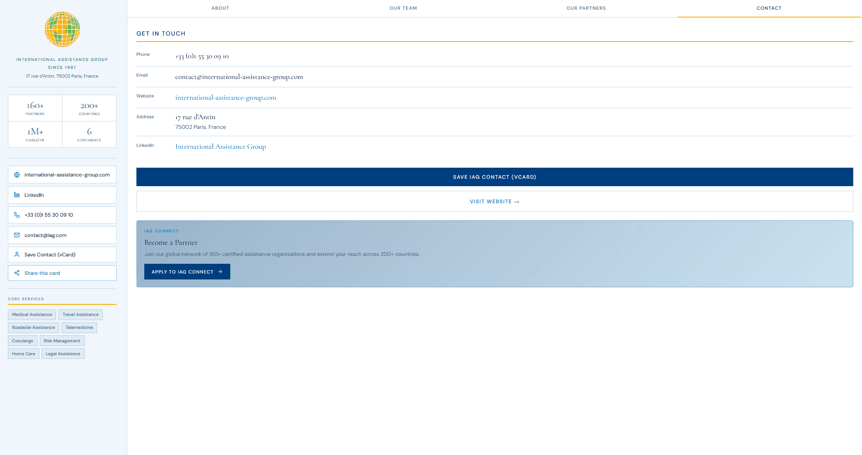Click the Risk Management tag

[x=62, y=341]
